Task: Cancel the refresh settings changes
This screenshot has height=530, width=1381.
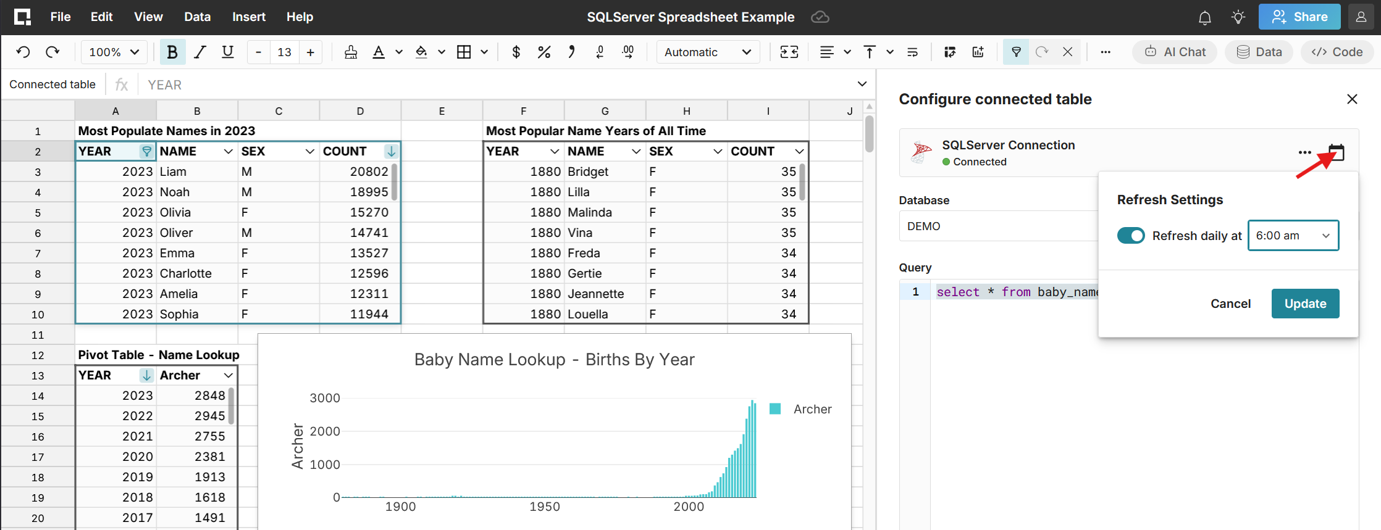Action: [x=1230, y=304]
